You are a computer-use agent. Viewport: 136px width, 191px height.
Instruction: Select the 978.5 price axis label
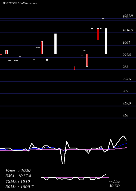pos(127,79)
